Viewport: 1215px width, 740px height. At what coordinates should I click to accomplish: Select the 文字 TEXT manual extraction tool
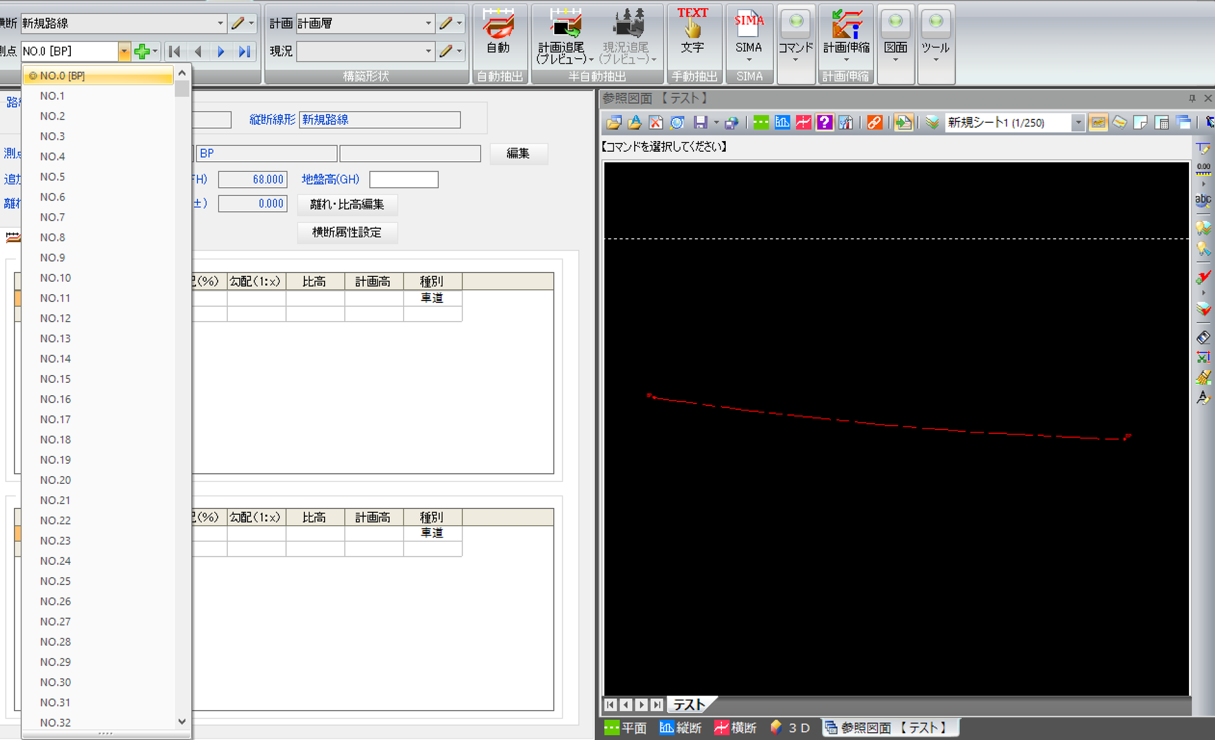tap(692, 31)
